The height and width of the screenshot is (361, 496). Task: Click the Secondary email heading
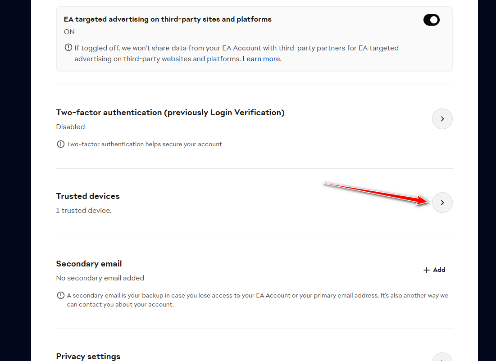pos(89,264)
